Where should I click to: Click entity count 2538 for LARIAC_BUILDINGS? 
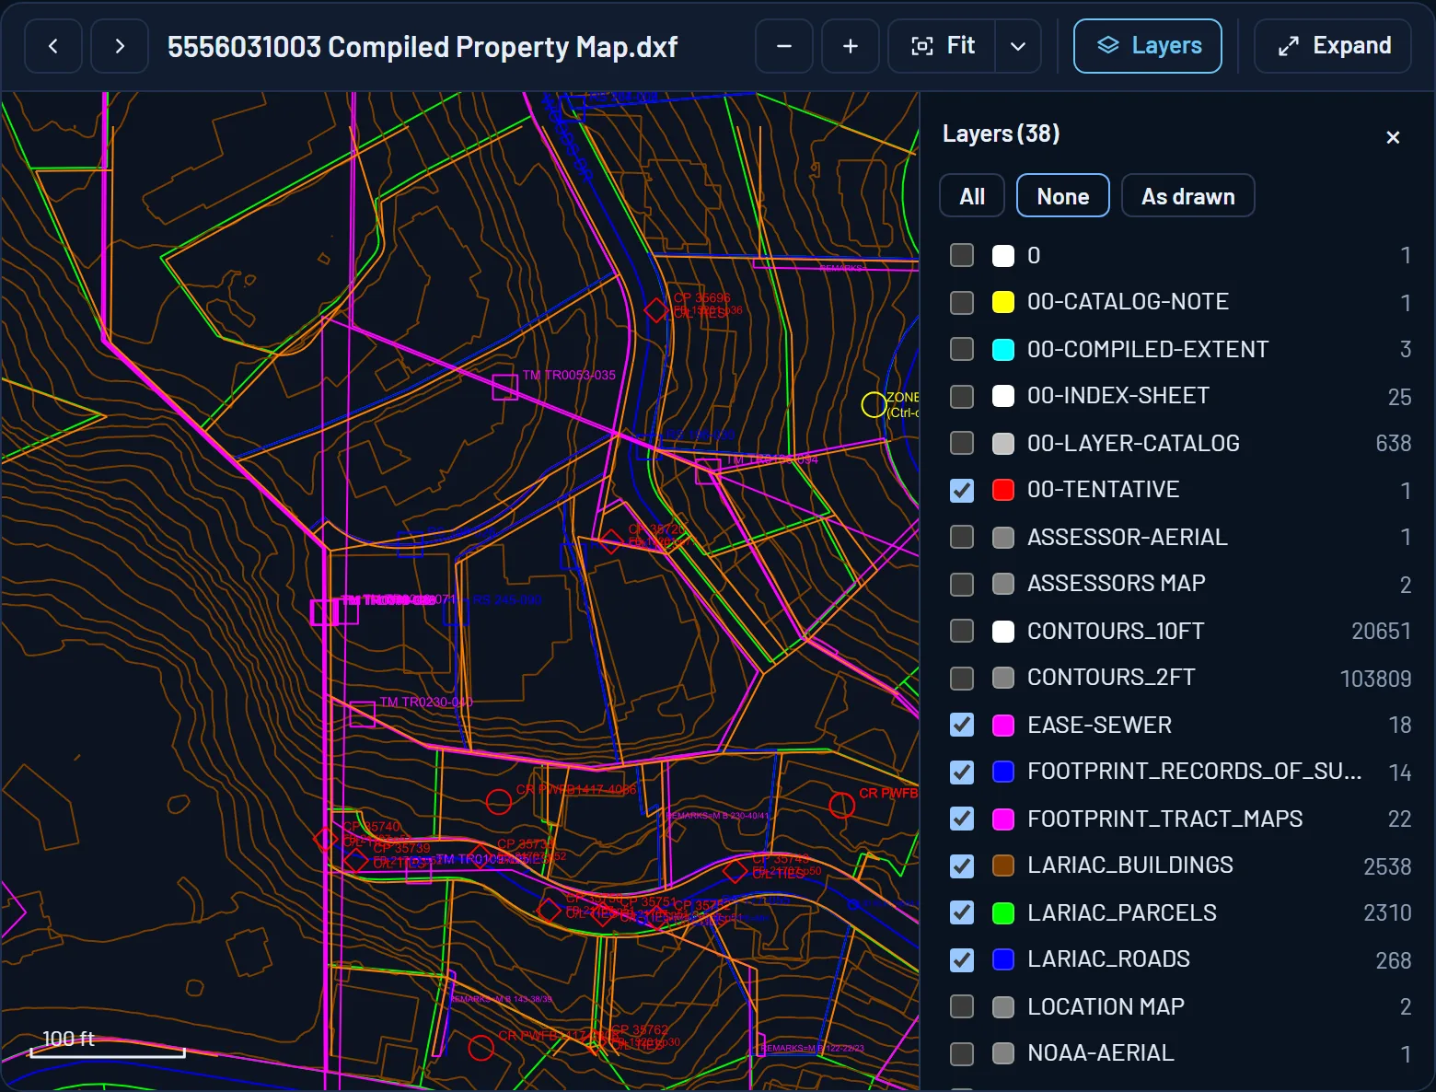pos(1387,866)
